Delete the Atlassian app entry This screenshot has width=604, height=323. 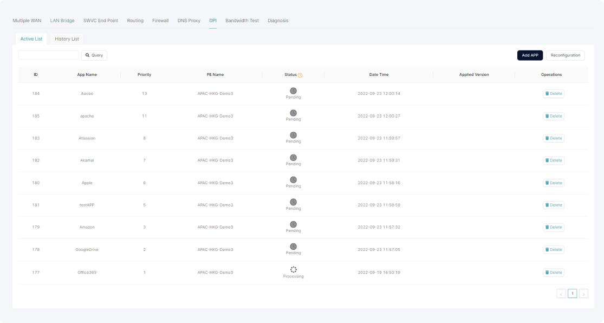pyautogui.click(x=554, y=138)
